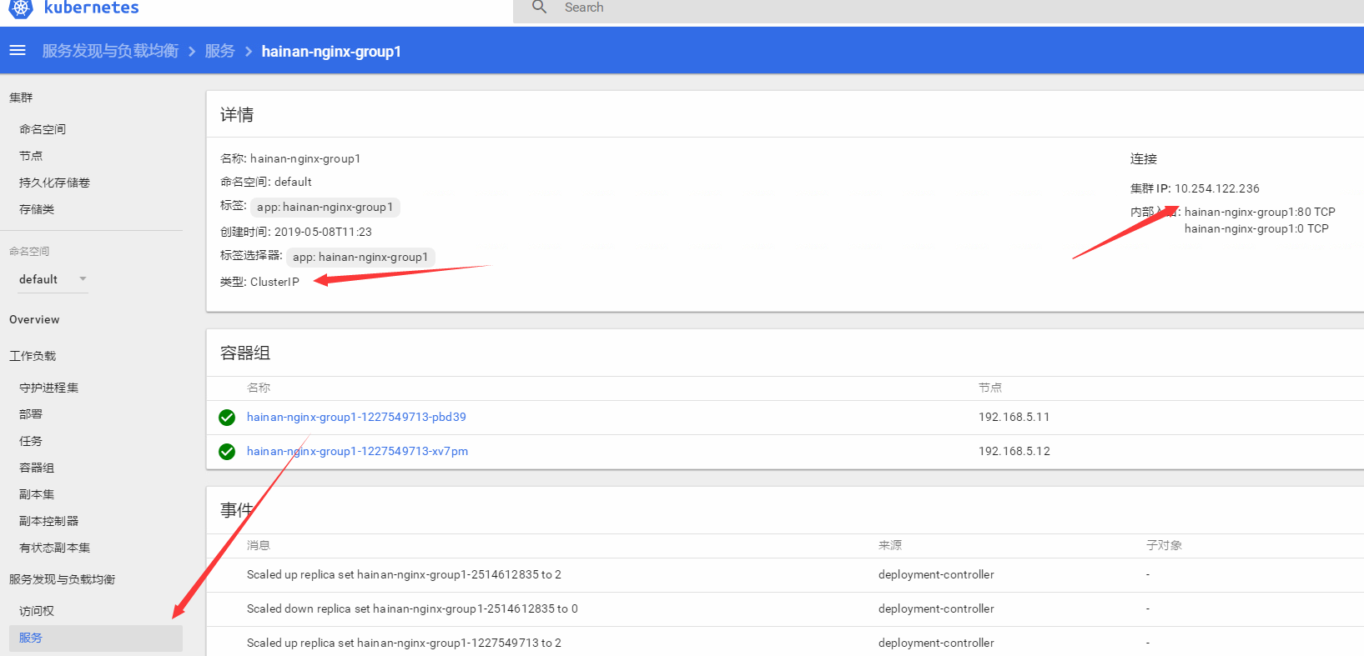Open 任务 in sidebar

pyautogui.click(x=31, y=441)
